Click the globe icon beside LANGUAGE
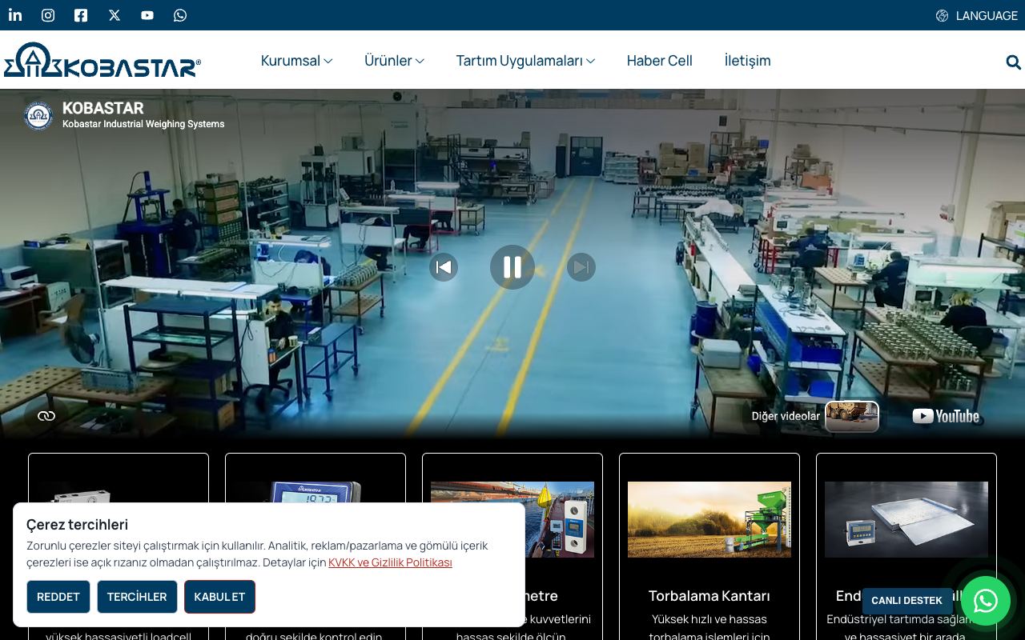1025x640 pixels. pyautogui.click(x=943, y=15)
